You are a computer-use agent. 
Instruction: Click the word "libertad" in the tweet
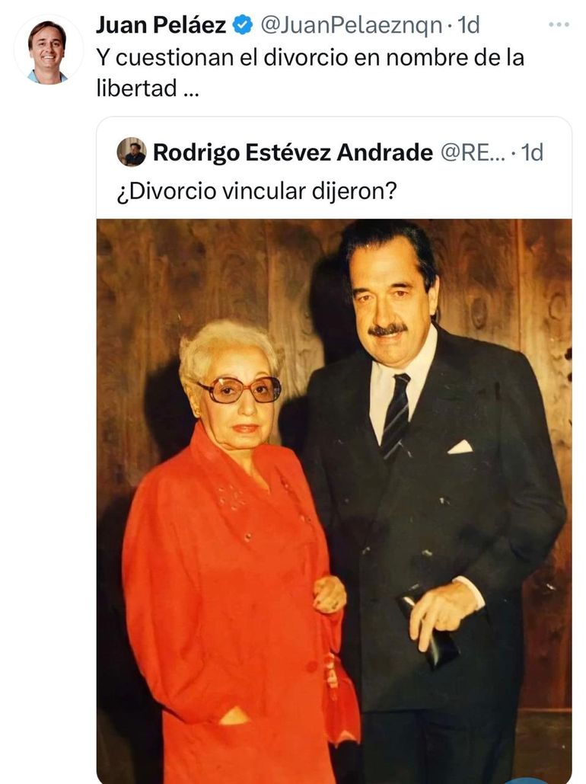pyautogui.click(x=132, y=88)
